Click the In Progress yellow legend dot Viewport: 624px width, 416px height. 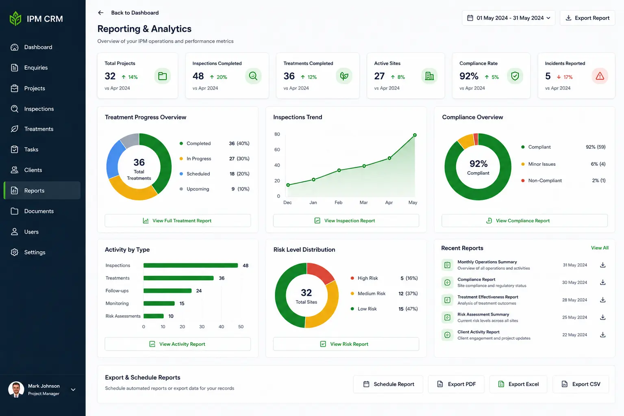pyautogui.click(x=181, y=158)
